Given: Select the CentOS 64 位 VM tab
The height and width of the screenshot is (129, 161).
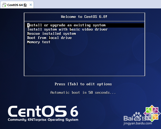Looking at the screenshot, I should coord(17,5).
